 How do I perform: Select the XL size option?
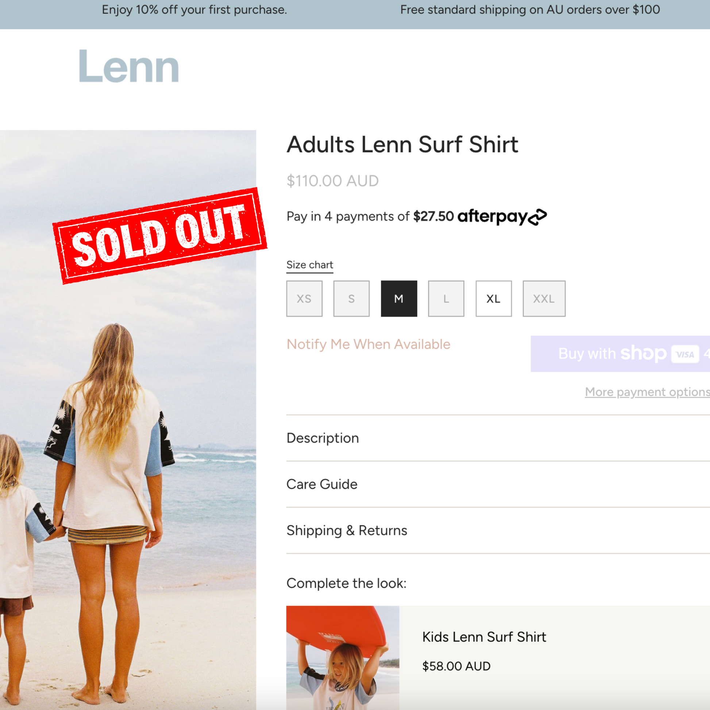[x=494, y=298]
